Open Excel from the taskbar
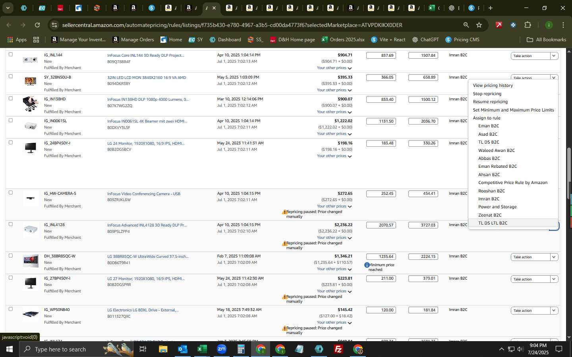 tap(202, 349)
